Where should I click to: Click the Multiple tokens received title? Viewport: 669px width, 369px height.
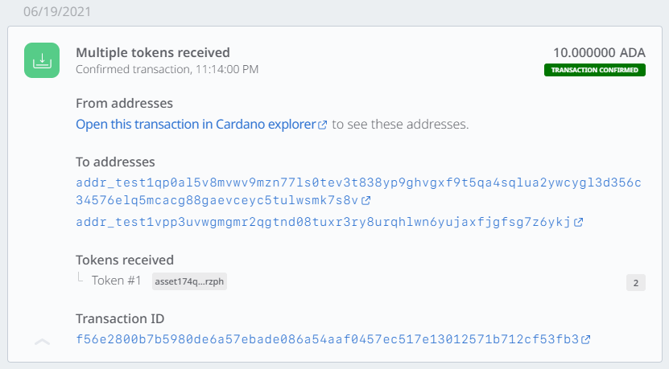(x=153, y=52)
